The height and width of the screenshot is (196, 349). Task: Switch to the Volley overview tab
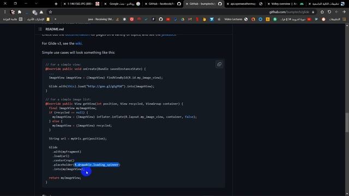[x=286, y=4]
